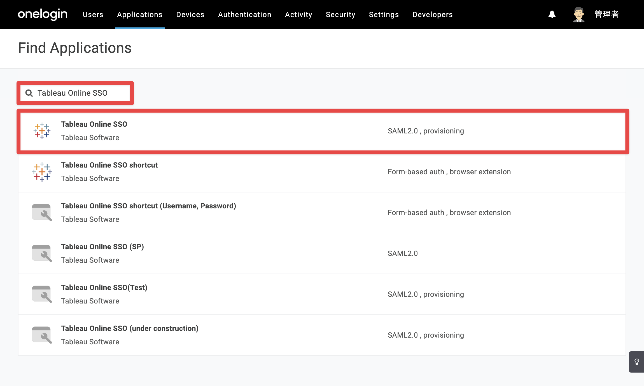The width and height of the screenshot is (644, 386).
Task: Click the Tableau Online SSO search field
Action: (x=75, y=93)
